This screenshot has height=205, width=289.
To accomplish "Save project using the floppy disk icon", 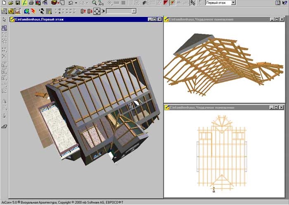I will (17, 3).
